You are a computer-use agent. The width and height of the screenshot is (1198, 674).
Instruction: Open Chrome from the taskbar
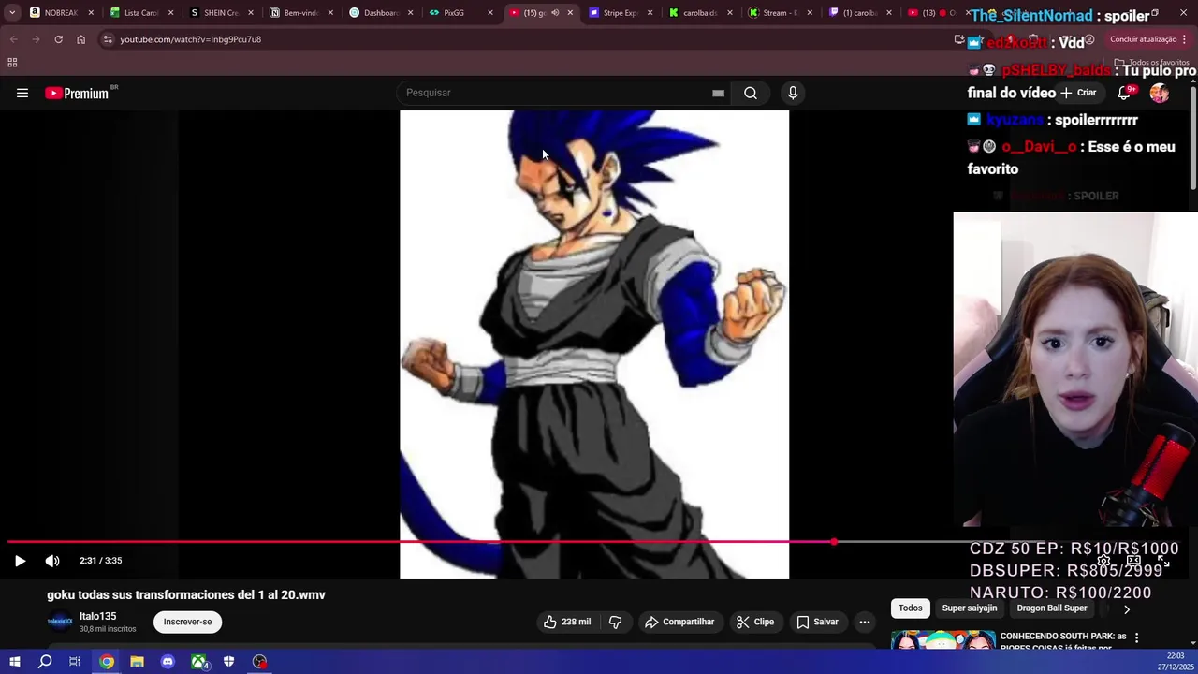click(107, 662)
